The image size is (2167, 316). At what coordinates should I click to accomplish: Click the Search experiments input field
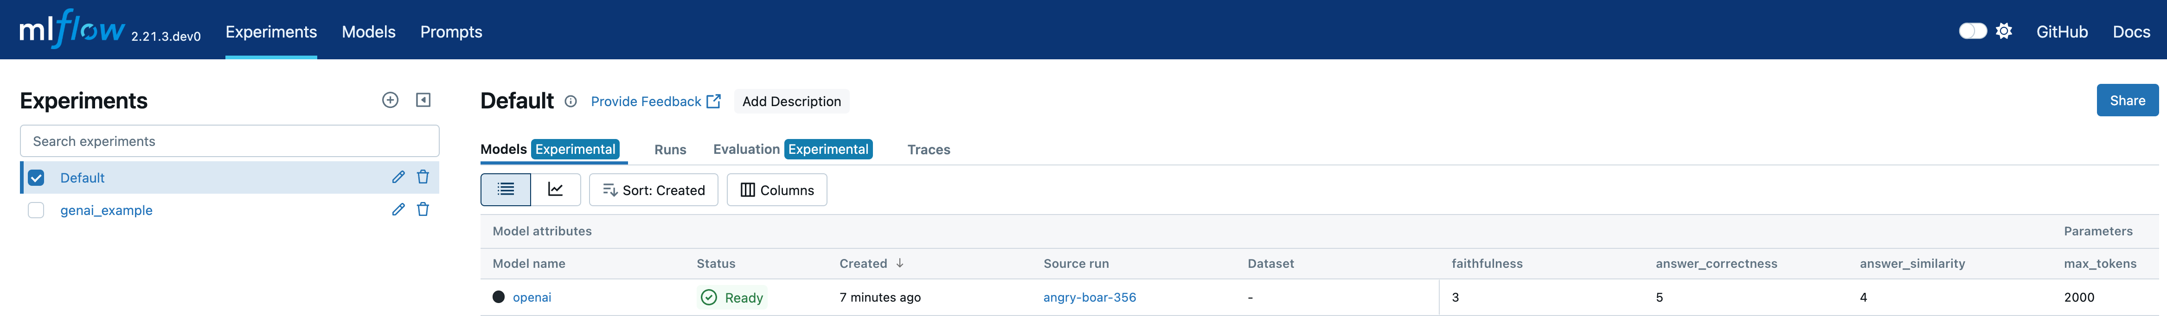pyautogui.click(x=229, y=141)
